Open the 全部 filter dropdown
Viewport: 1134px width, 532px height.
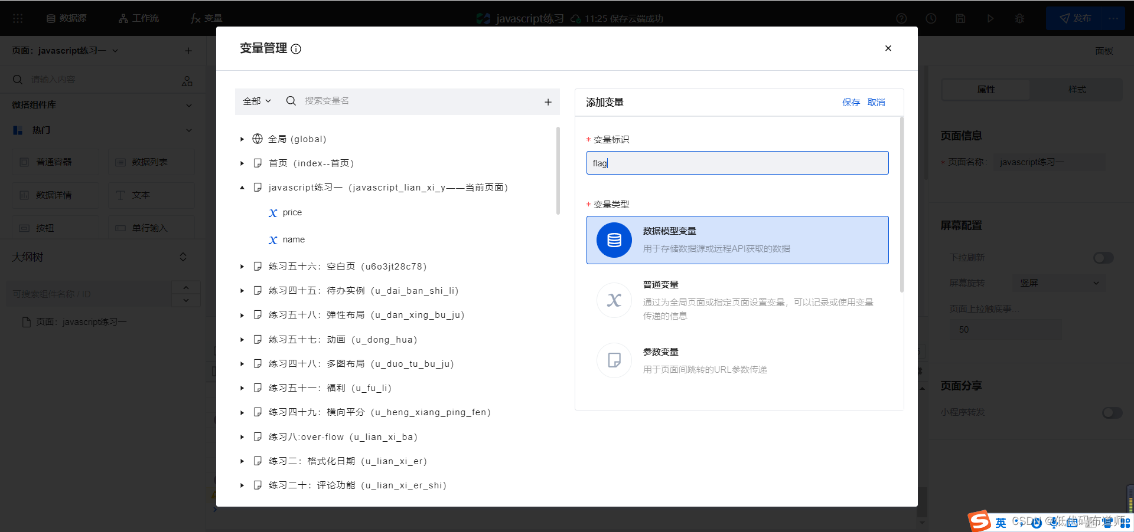[x=257, y=101]
